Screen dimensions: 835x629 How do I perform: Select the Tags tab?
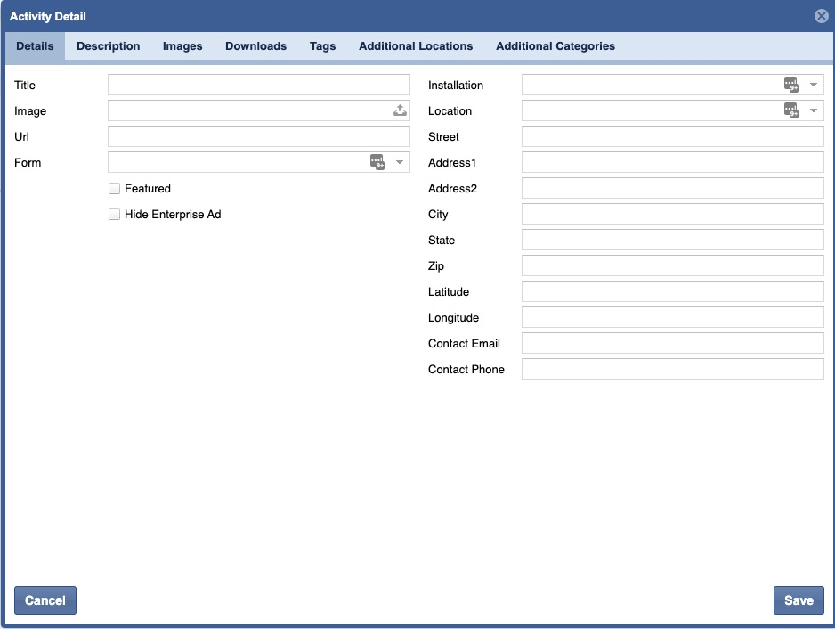click(322, 46)
